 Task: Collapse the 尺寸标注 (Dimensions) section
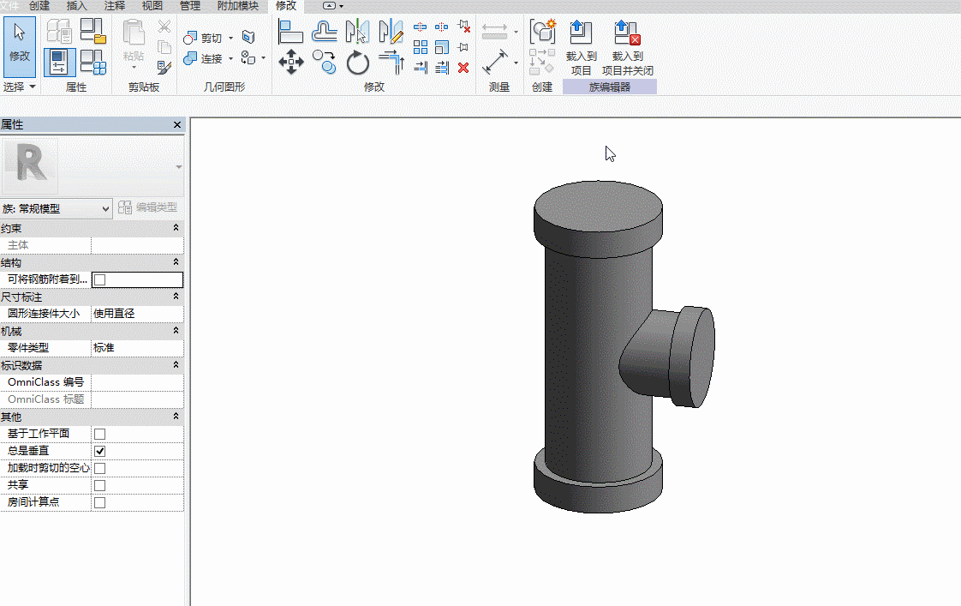click(176, 297)
